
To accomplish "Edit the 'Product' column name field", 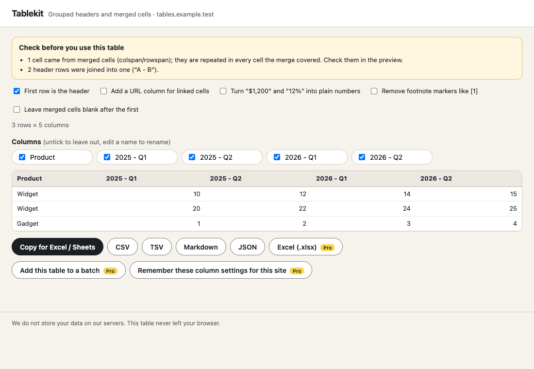I will 59,157.
